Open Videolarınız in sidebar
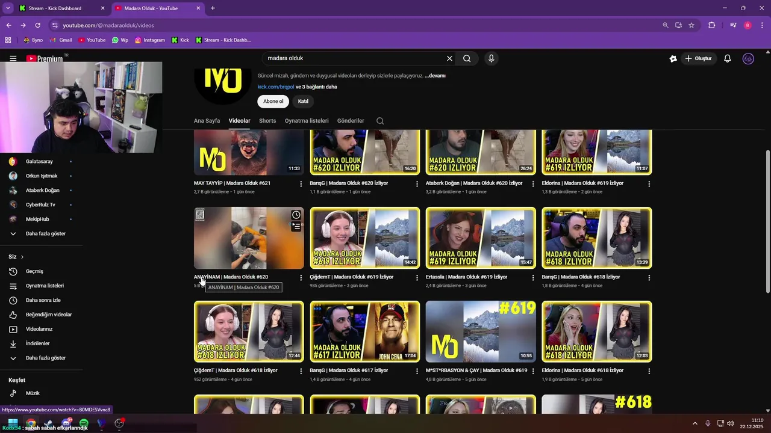Viewport: 771px width, 433px height. 40,329
